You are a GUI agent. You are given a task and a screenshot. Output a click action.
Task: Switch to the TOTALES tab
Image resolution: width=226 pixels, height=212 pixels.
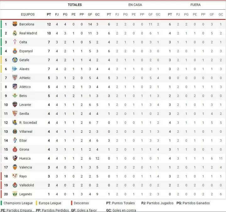point(75,5)
